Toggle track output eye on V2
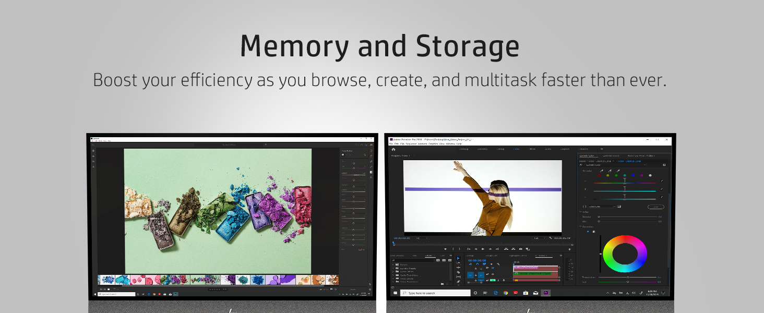Viewport: 764px width, 313px height. pos(493,268)
